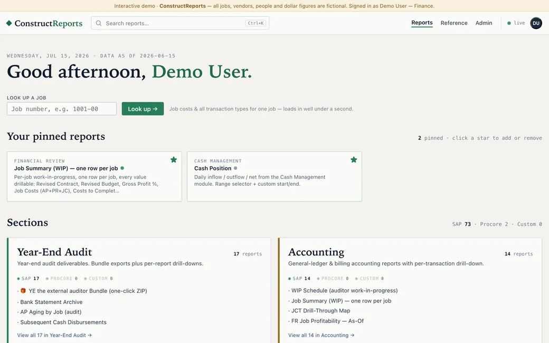
Task: Click PROCORE 0 tag in Accounting
Action: [x=333, y=278]
